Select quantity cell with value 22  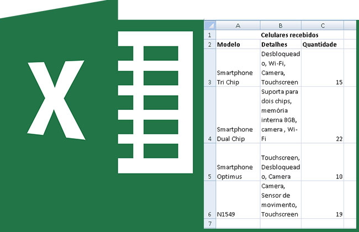[323, 115]
